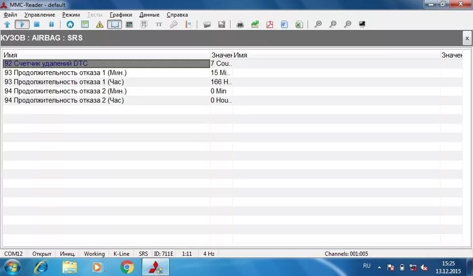Click the network tray icon
This screenshot has width=473, height=276.
413,267
